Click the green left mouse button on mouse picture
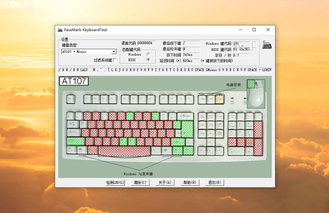Screen dimensions: 329x213 (x=251, y=84)
